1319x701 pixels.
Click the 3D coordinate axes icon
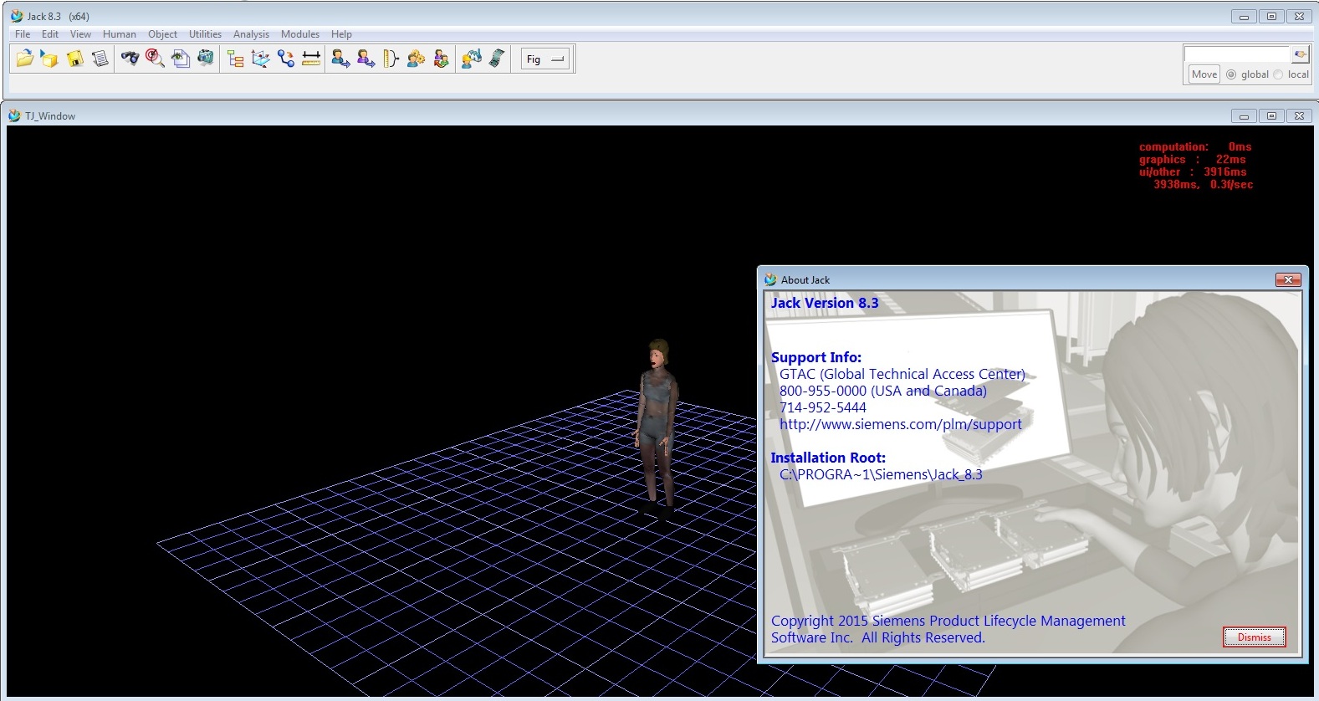click(260, 59)
